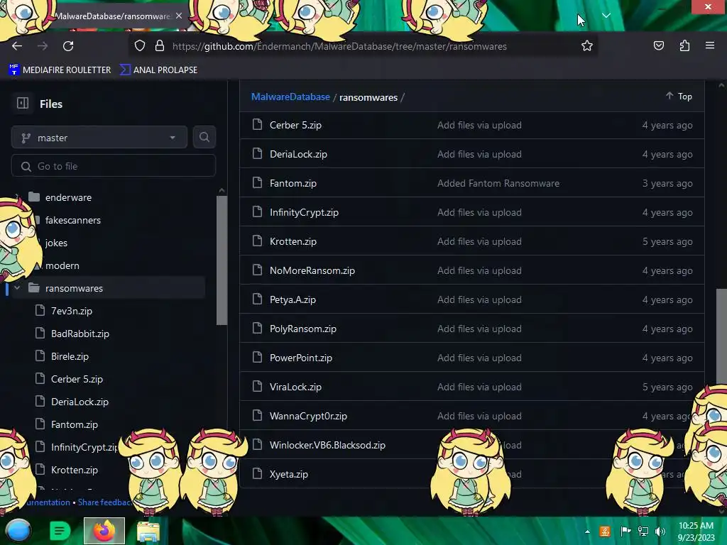The height and width of the screenshot is (545, 727).
Task: Open the Pocket save icon
Action: [658, 46]
